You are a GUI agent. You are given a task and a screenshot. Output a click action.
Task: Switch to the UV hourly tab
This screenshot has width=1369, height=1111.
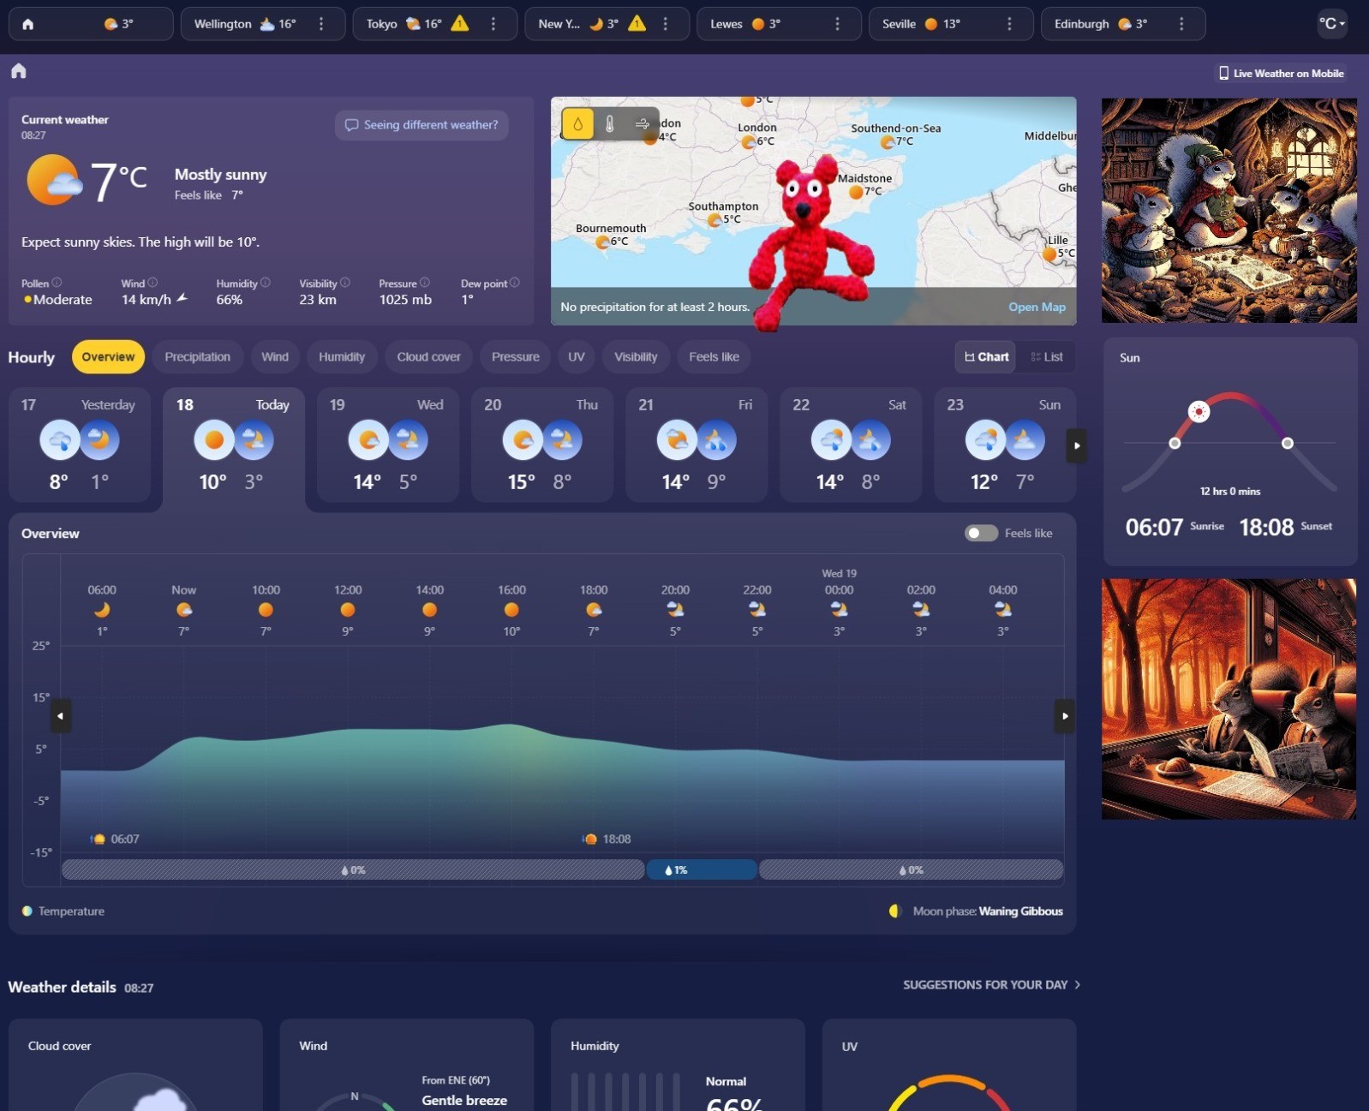click(577, 357)
